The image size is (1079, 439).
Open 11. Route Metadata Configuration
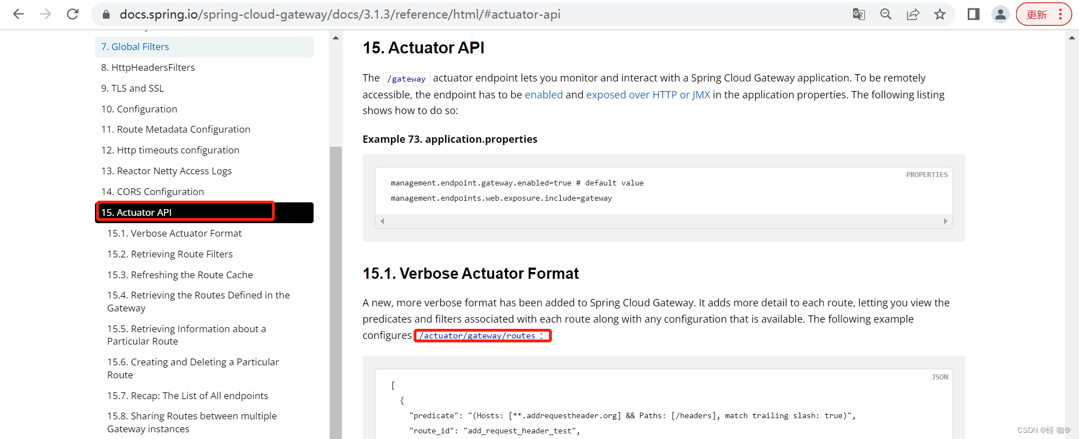pyautogui.click(x=175, y=129)
